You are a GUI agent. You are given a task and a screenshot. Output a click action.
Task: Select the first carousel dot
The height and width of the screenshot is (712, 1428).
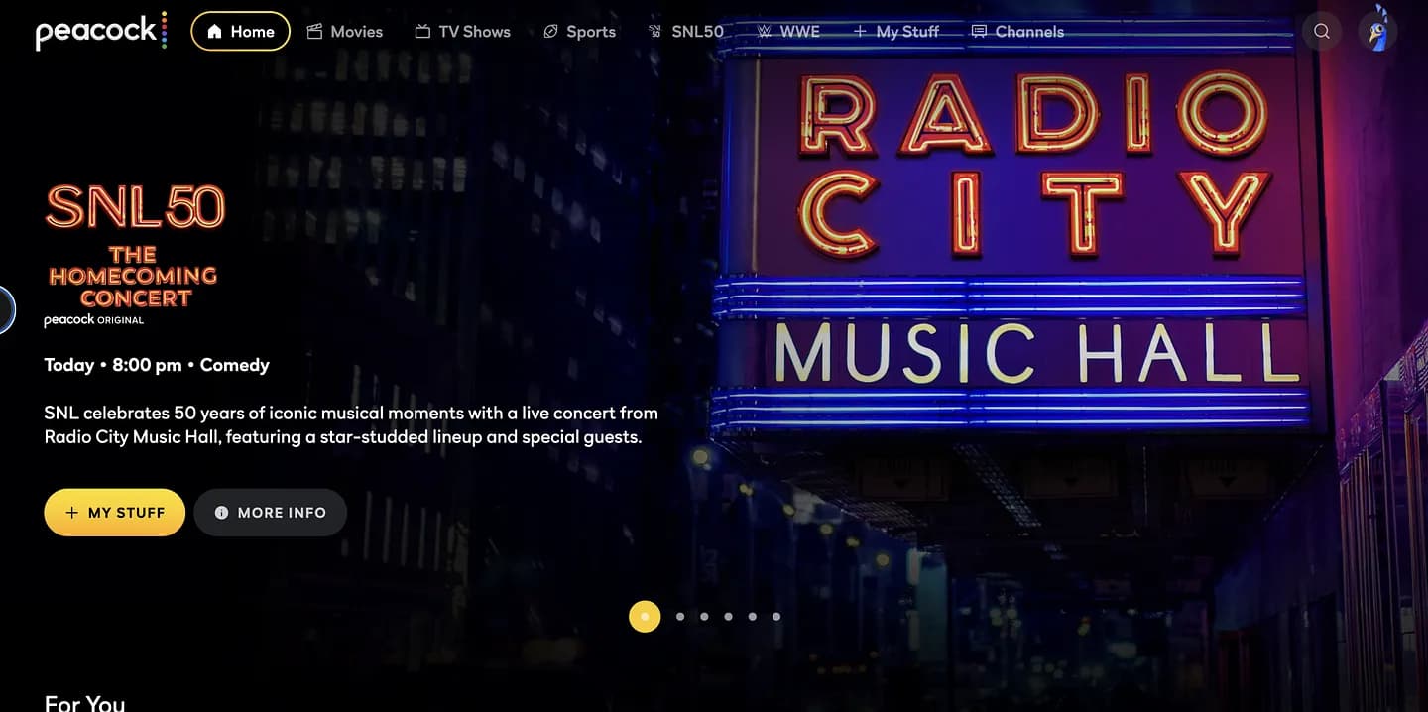(645, 616)
